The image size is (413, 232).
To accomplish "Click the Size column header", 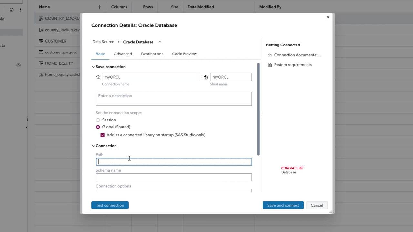I will (175, 7).
